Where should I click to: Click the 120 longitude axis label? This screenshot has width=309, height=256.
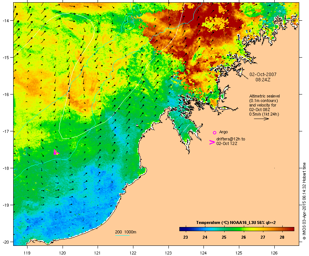click(x=63, y=253)
